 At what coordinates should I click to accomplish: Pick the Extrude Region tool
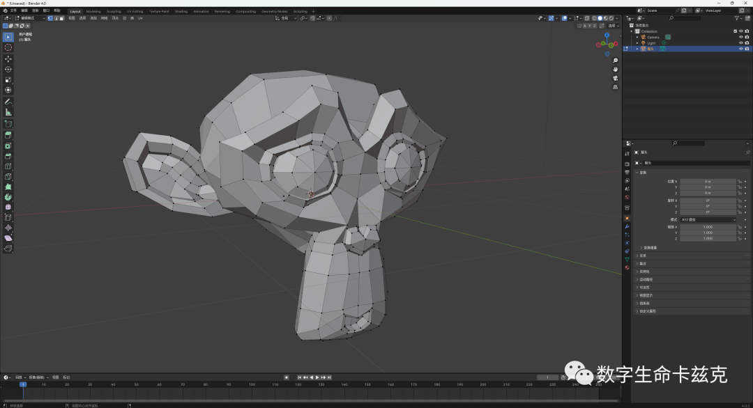(8, 135)
